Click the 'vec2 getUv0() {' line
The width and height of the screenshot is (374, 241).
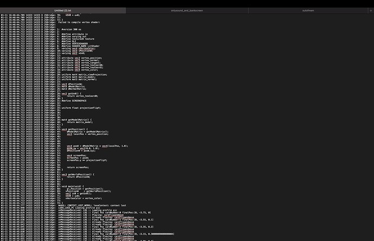coord(72,94)
